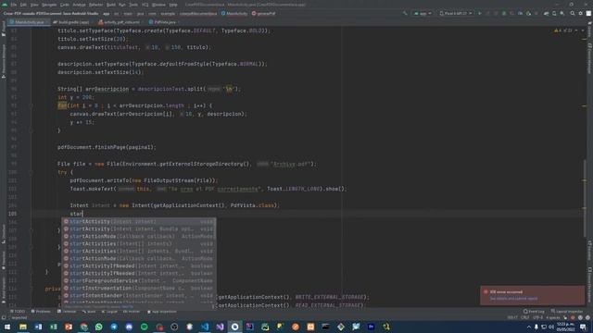Open the Build menu
Image resolution: width=593 pixels, height=333 pixels.
tap(111, 5)
